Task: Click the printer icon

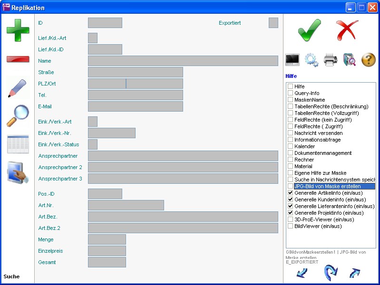Action: pos(331,60)
